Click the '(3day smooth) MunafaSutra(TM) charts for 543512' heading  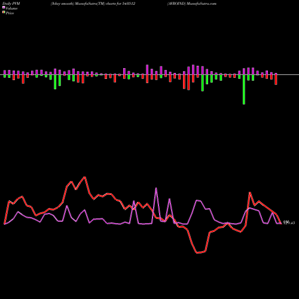click(93, 4)
